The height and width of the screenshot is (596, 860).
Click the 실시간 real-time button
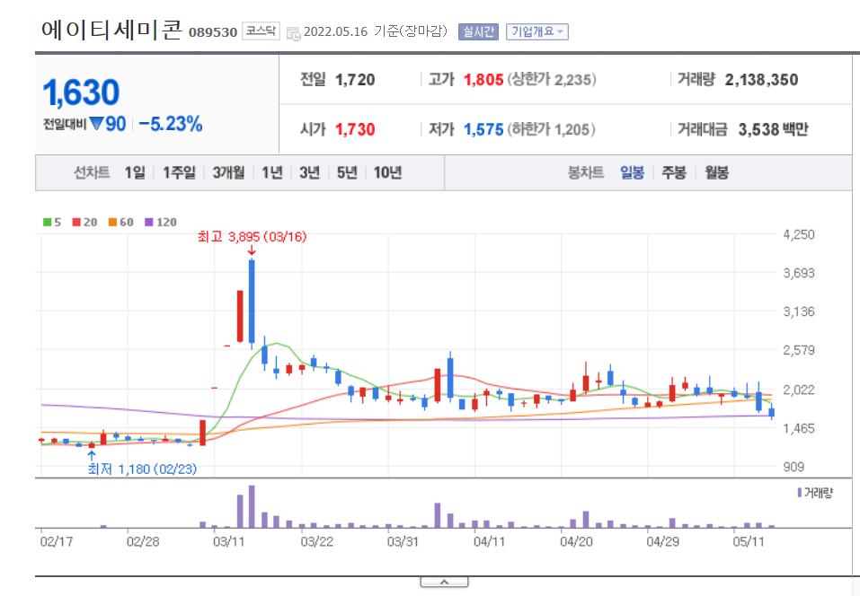[x=478, y=31]
